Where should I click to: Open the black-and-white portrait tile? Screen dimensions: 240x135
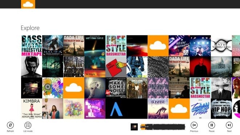click(32, 67)
